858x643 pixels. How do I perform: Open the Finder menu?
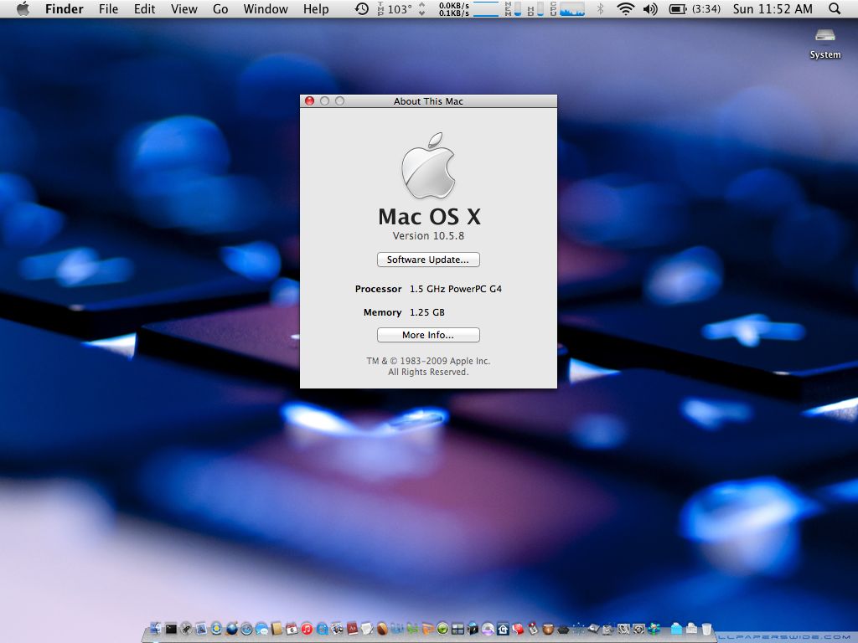64,8
